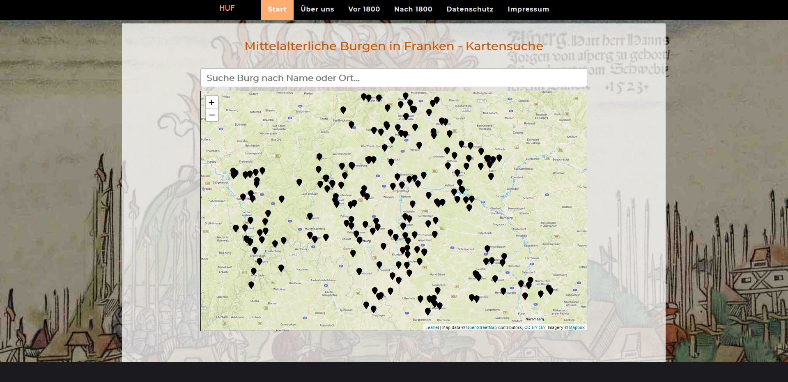Open the OpenStreetMap attribution link
Viewport: 788px width, 382px height.
click(481, 328)
